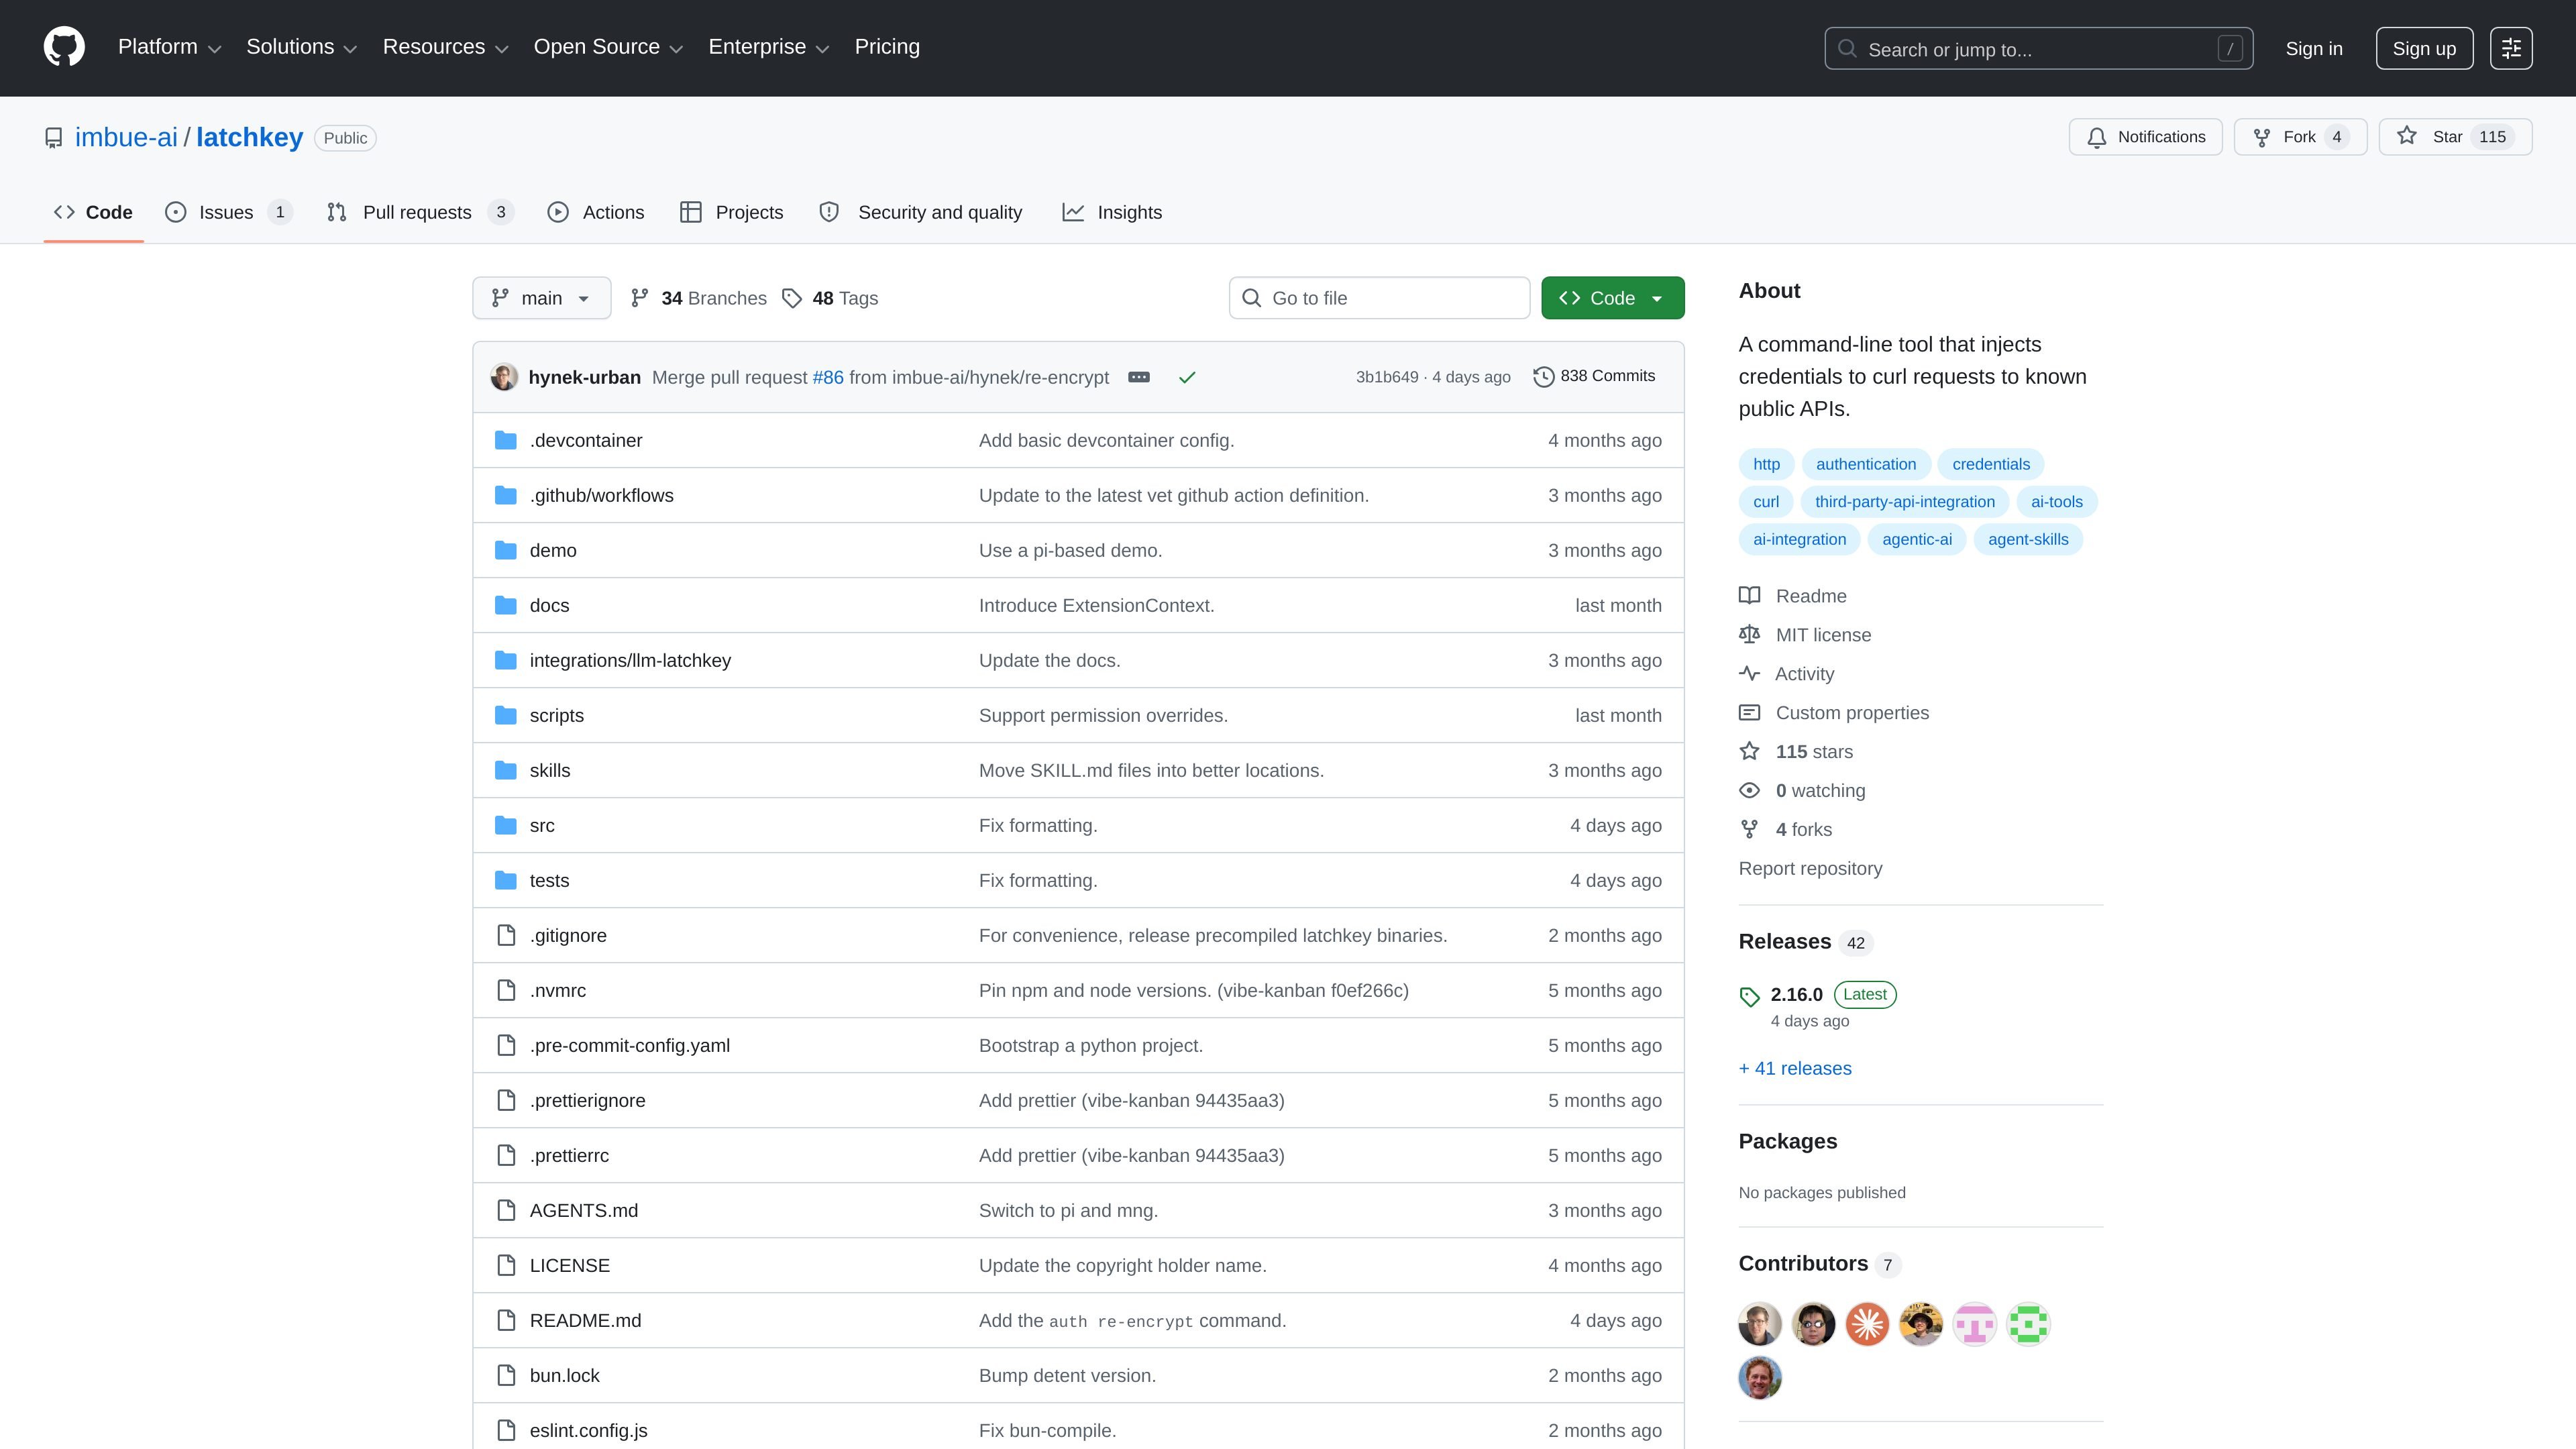Open the .gitignore file
The width and height of the screenshot is (2576, 1449).
pos(567,936)
